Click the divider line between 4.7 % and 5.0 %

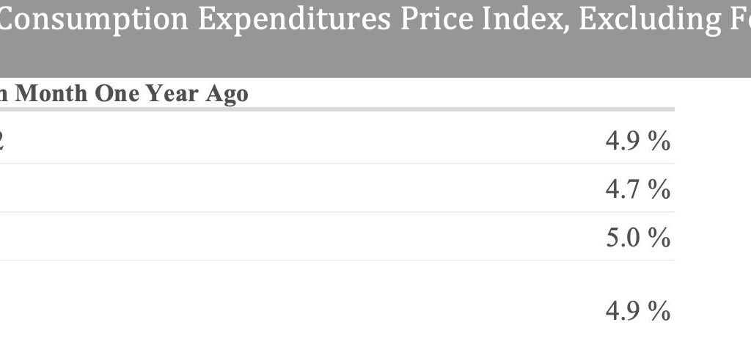point(337,212)
